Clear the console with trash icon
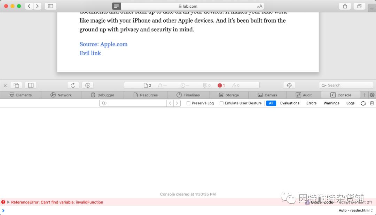The width and height of the screenshot is (376, 215). coord(372,103)
